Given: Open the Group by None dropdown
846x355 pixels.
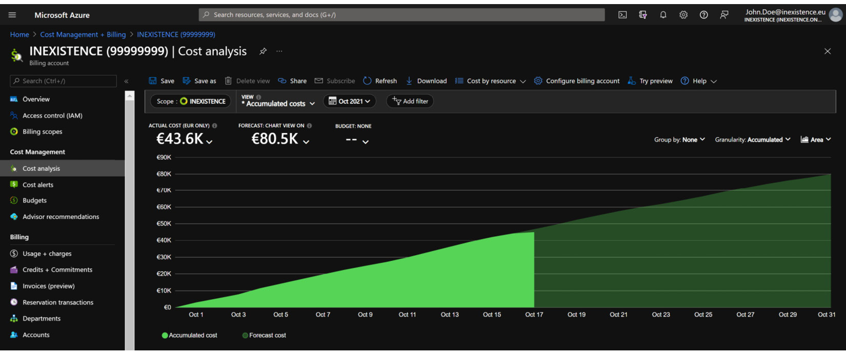Looking at the screenshot, I should (679, 140).
